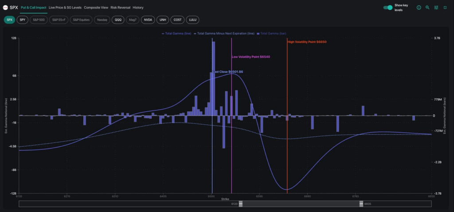Image resolution: width=454 pixels, height=212 pixels.
Task: Select the SPY ticker chip
Action: pos(23,20)
